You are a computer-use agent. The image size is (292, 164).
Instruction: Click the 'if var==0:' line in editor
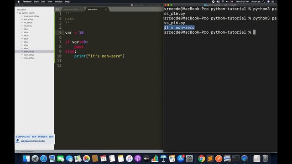pos(76,42)
